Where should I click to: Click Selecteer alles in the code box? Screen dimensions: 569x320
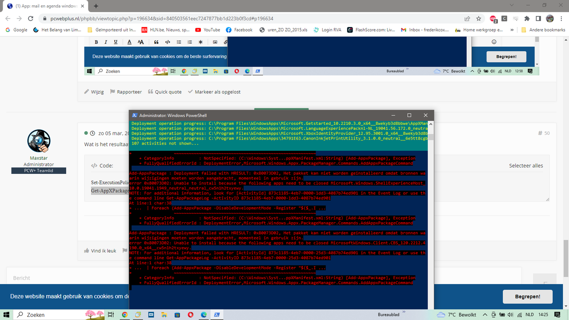tap(526, 165)
